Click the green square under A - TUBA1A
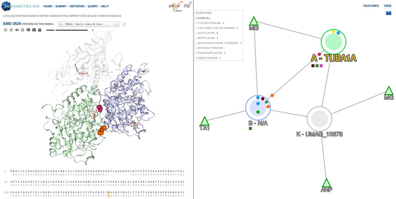This screenshot has height=199, width=396. [317, 66]
